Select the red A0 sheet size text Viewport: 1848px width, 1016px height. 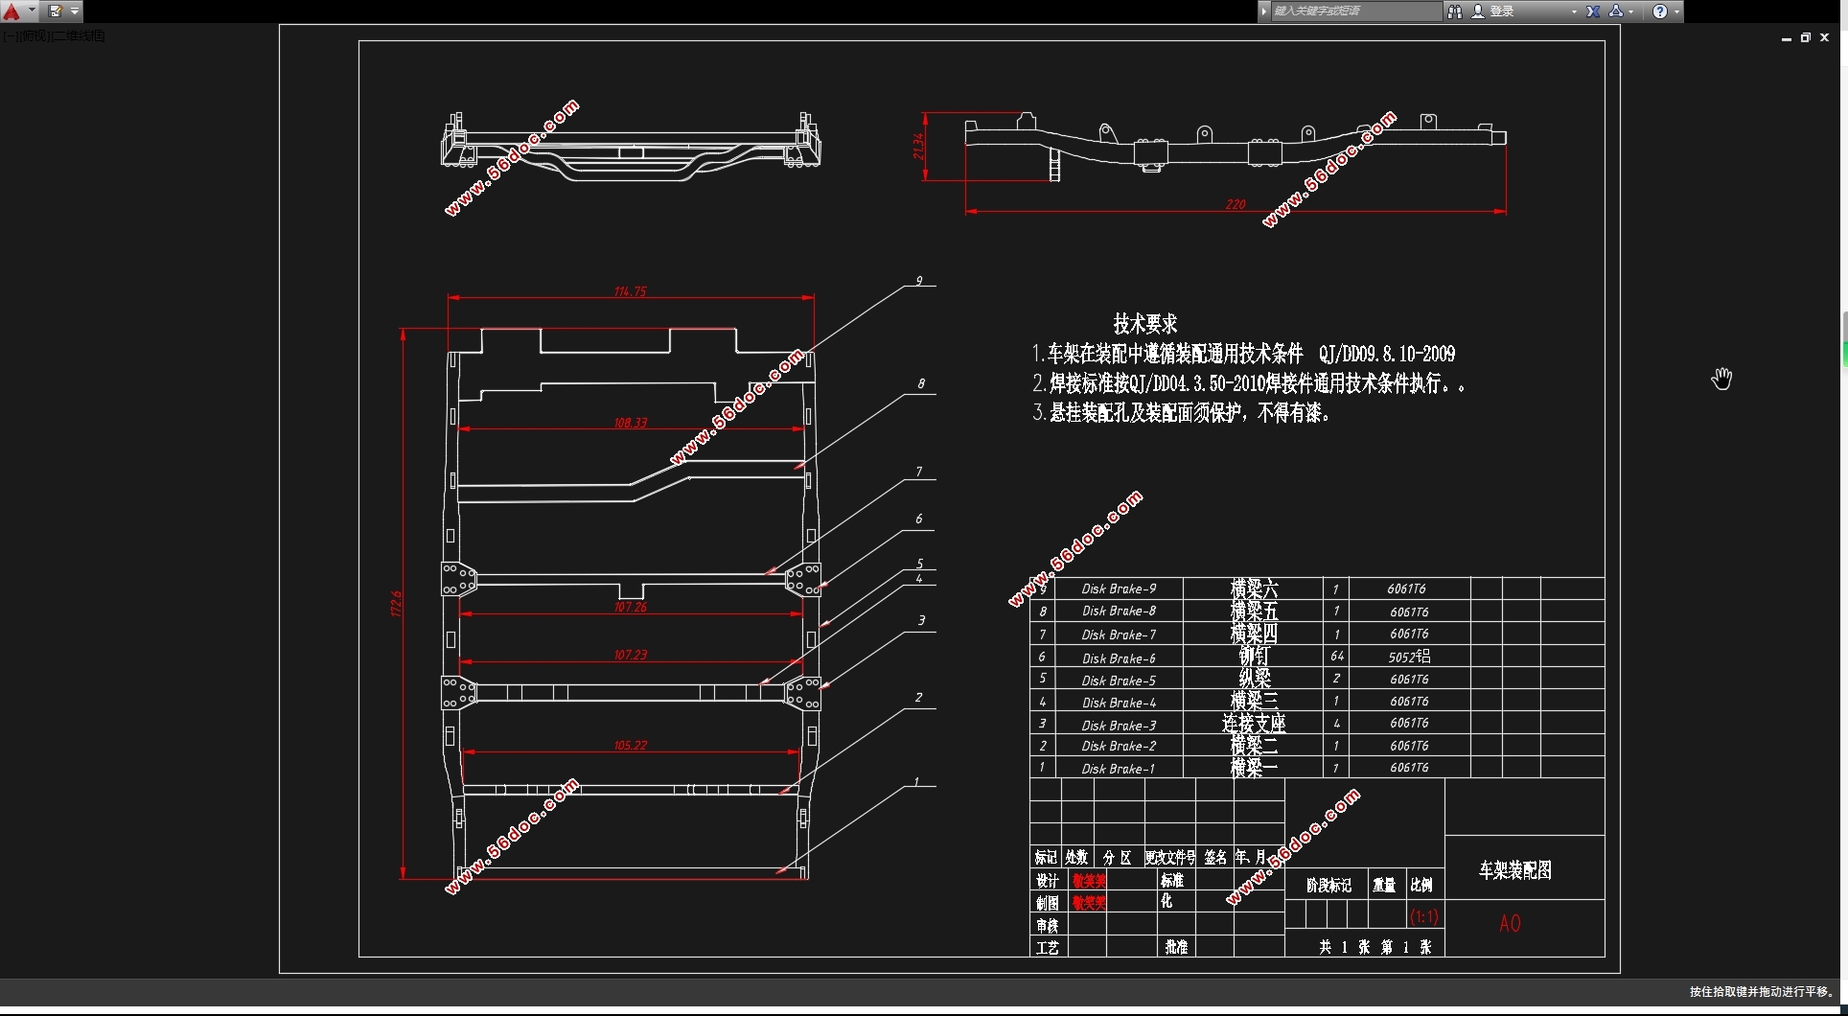coord(1510,924)
